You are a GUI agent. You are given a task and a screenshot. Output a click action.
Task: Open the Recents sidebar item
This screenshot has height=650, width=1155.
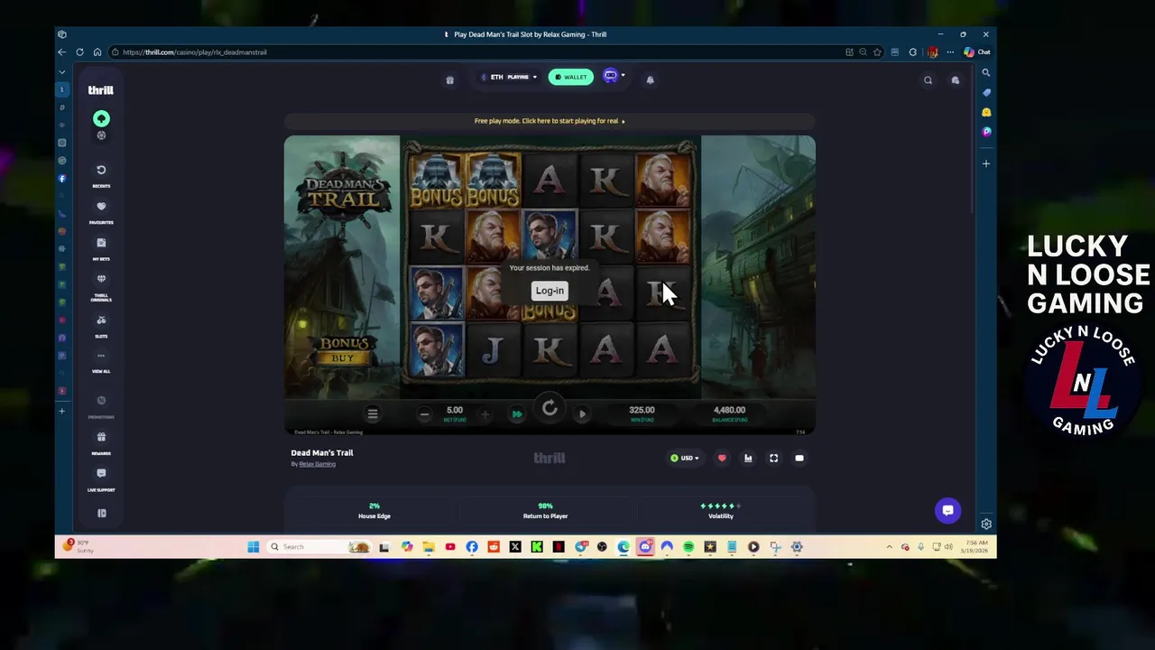tap(101, 175)
